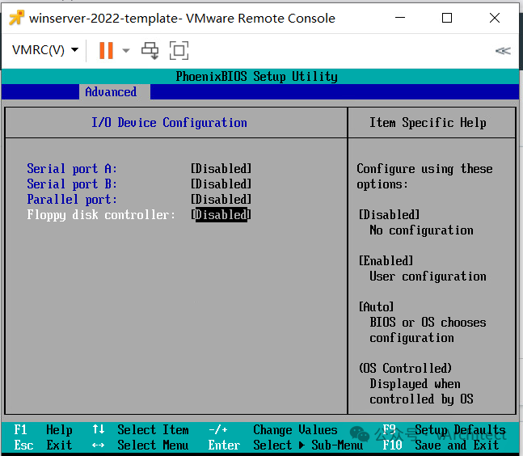Select the Serial port A value Disabled
This screenshot has height=456, width=523.
[221, 168]
